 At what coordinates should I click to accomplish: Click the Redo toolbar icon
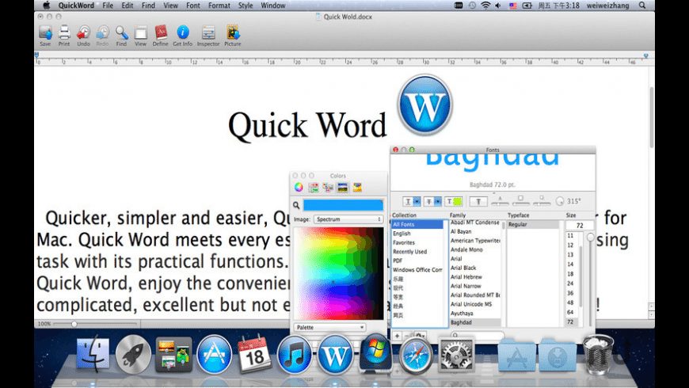click(x=102, y=36)
